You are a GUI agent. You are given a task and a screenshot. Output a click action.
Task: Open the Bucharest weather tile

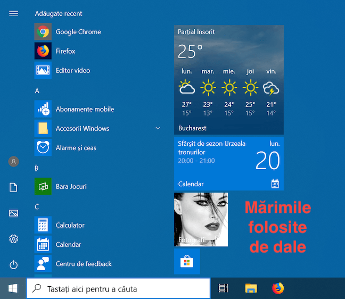click(x=228, y=80)
